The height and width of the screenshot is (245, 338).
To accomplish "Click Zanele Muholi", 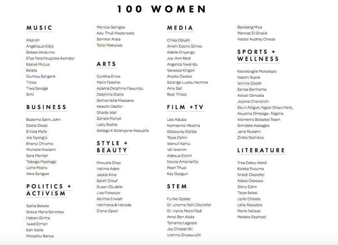I will (x=109, y=118).
